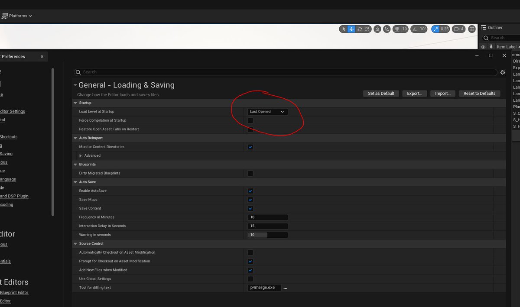
Task: Select the Rotate gizmo tool
Action: (x=360, y=29)
